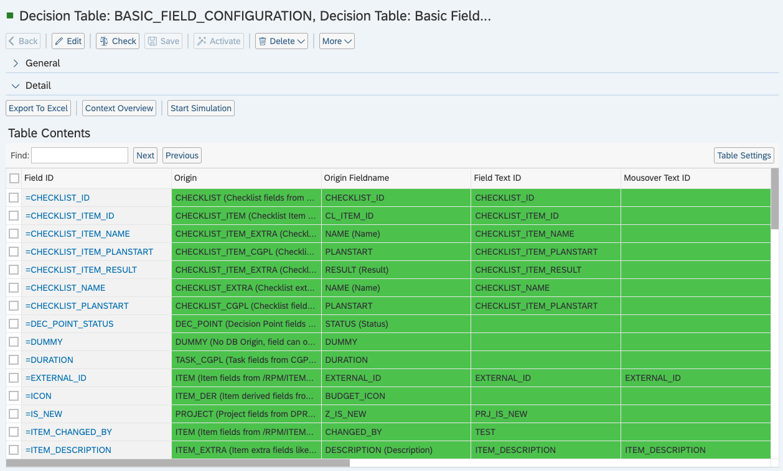Open the Delete dropdown menu
783x471 pixels.
(281, 41)
